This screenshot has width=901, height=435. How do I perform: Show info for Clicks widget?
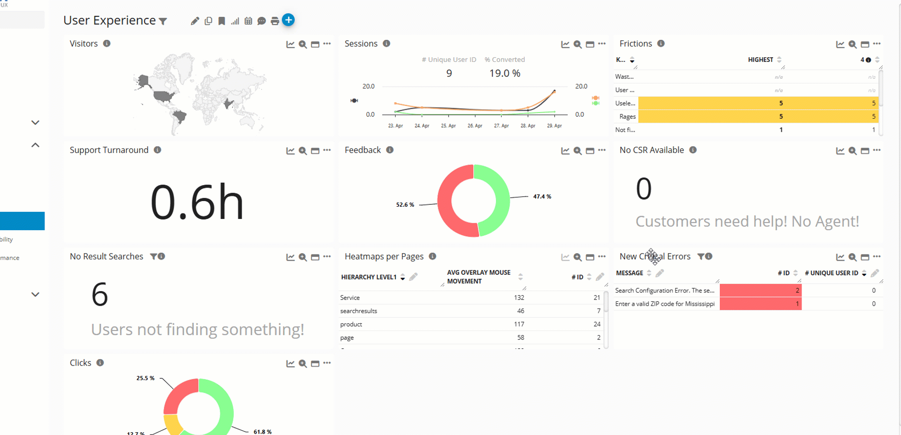100,363
